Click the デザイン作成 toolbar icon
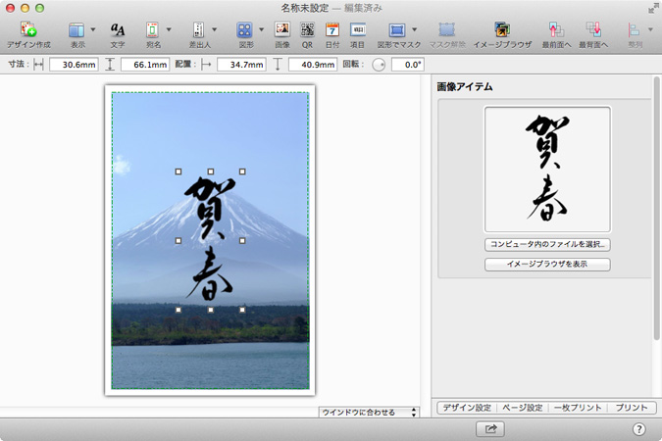This screenshot has width=662, height=441. pyautogui.click(x=28, y=30)
